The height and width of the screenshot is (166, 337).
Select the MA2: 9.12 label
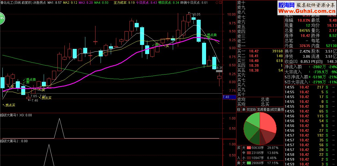(70, 2)
